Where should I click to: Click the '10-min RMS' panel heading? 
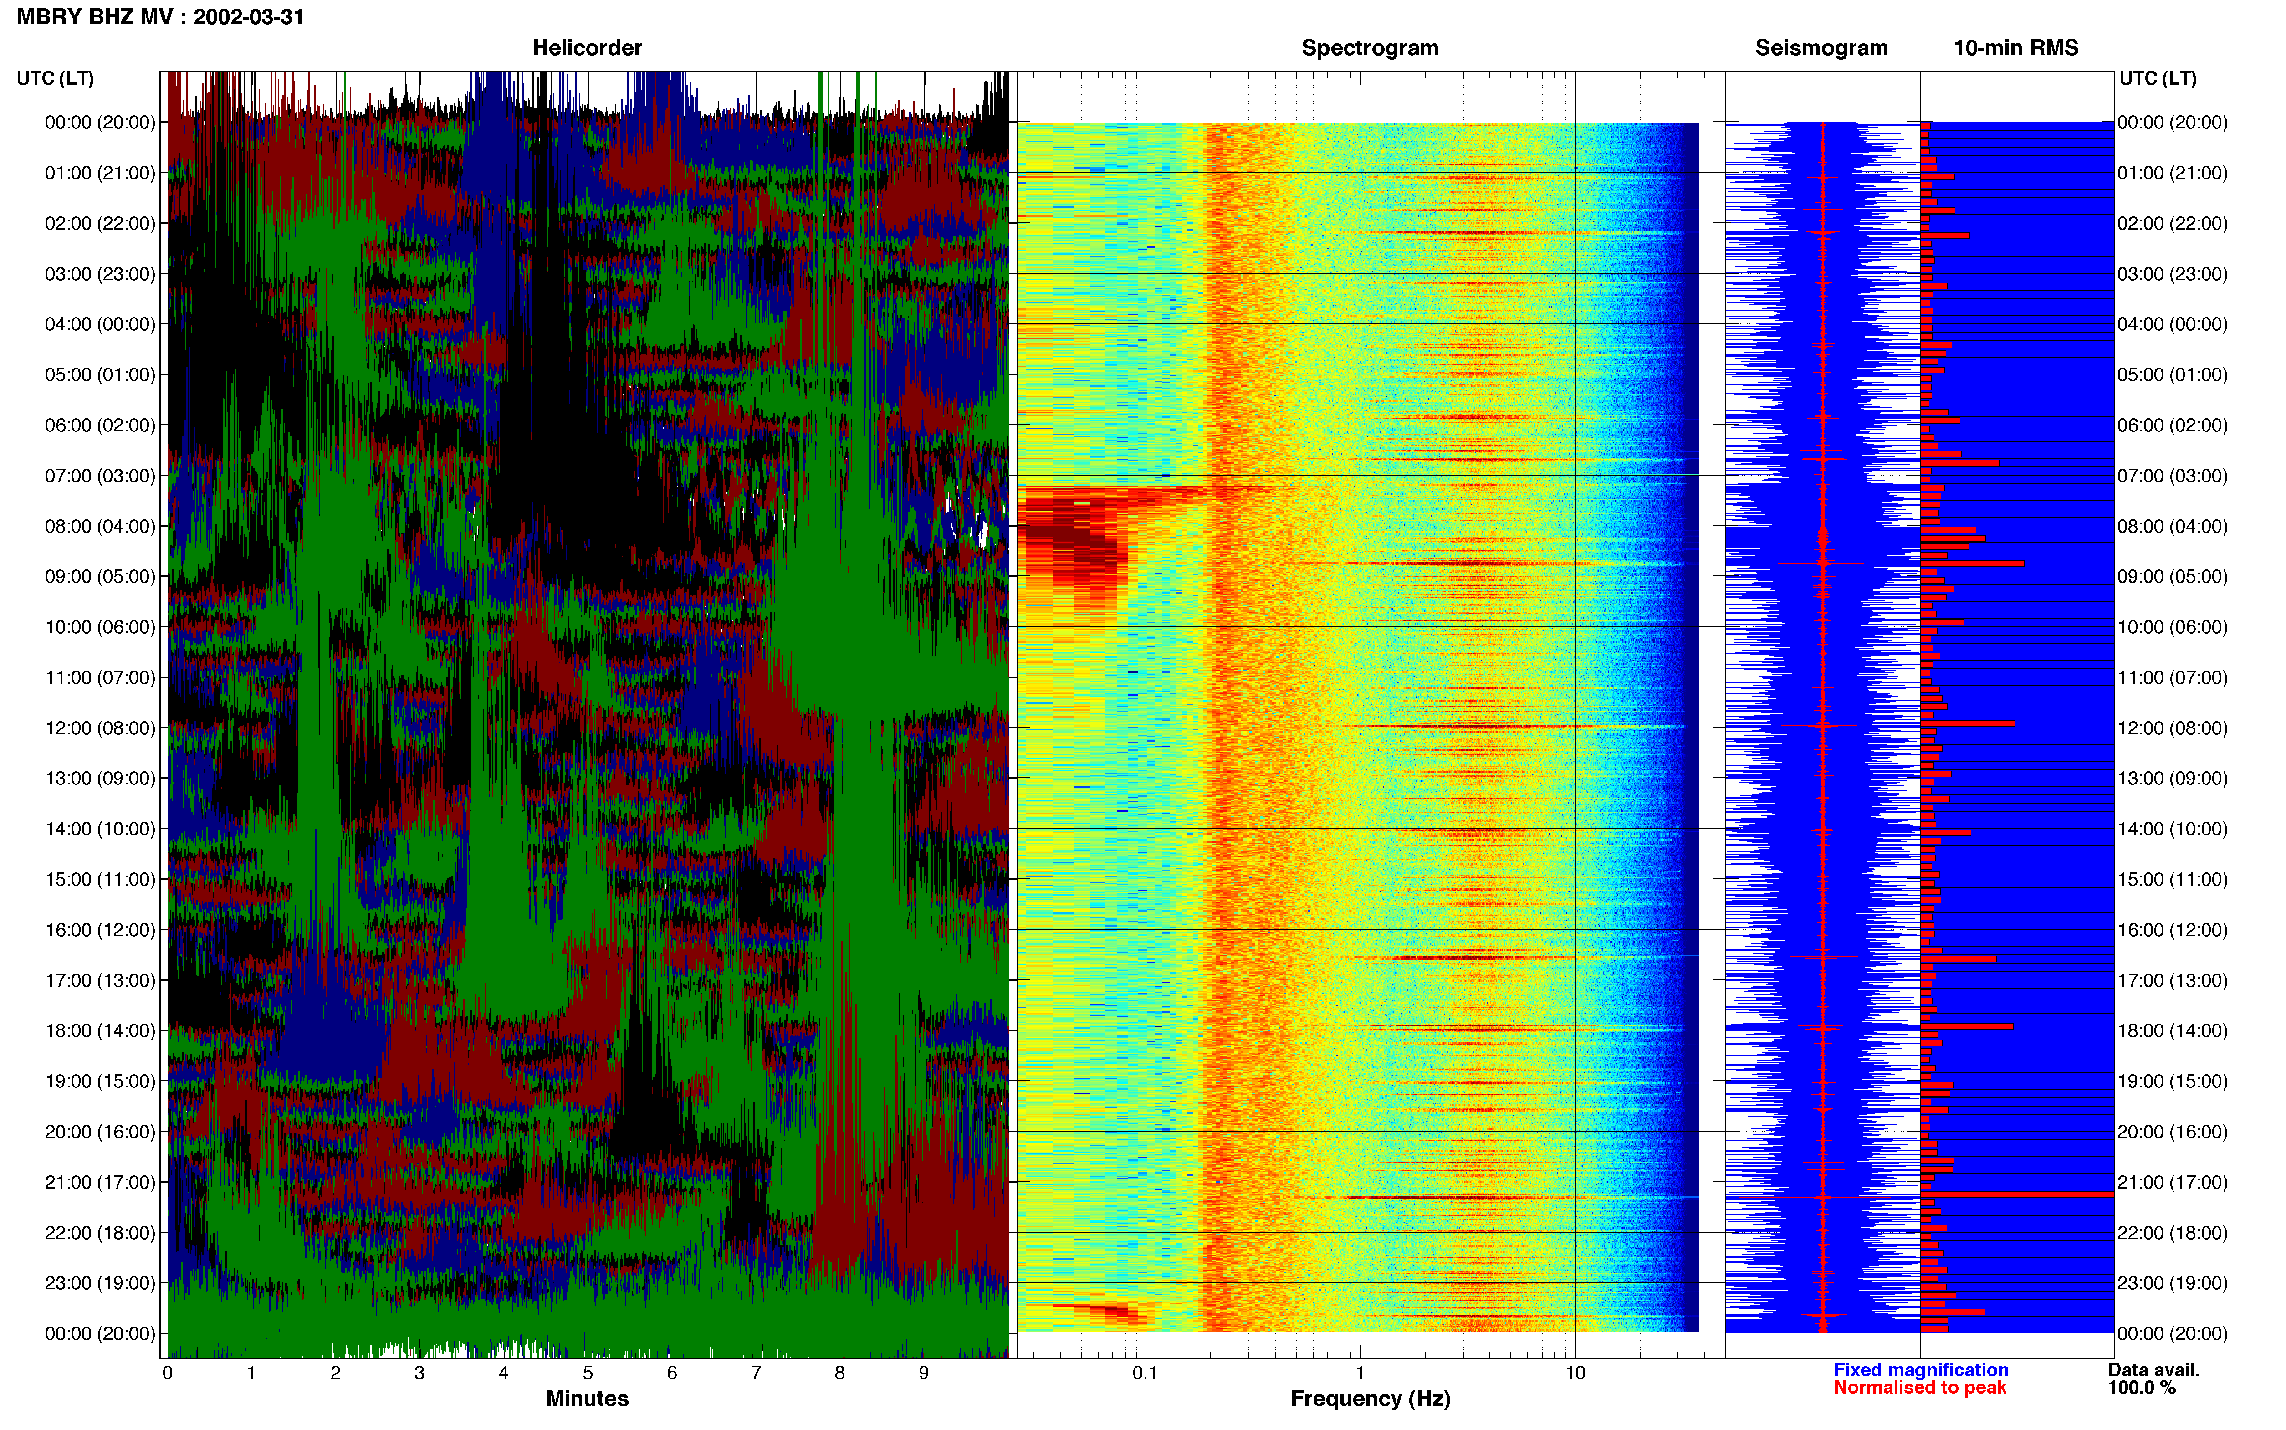[2015, 48]
